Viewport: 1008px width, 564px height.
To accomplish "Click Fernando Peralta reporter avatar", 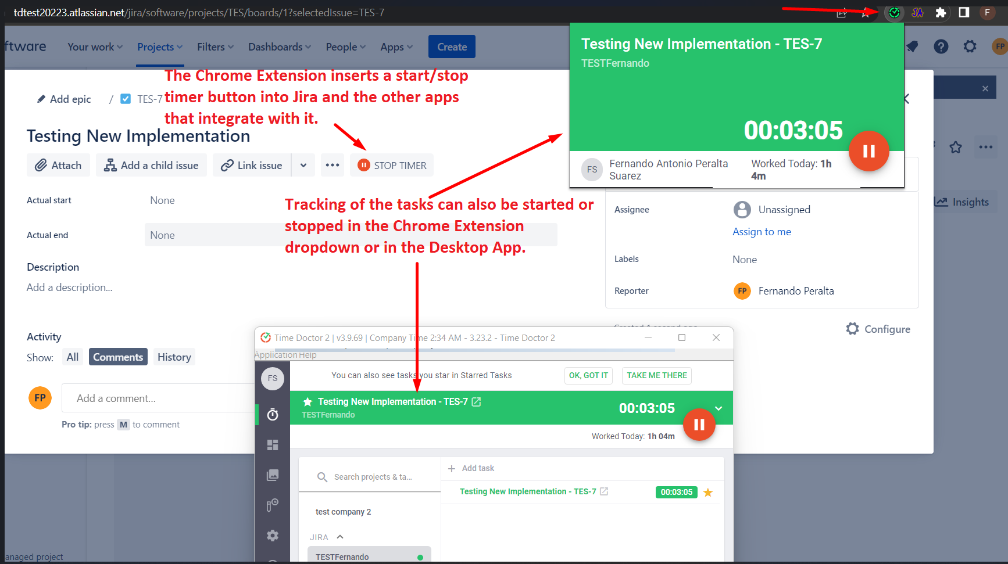I will tap(742, 291).
